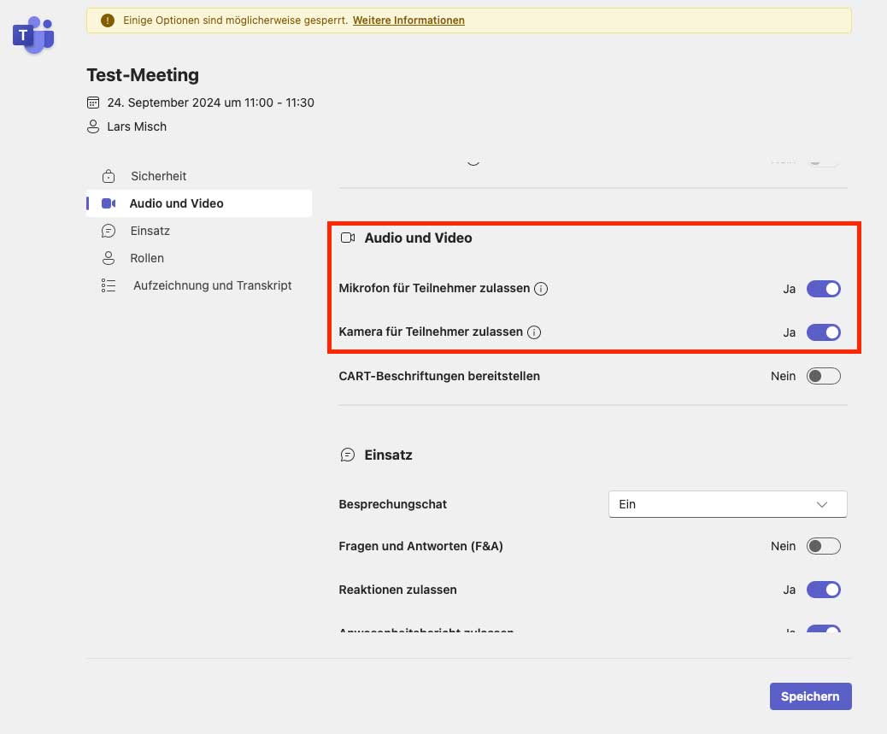Click the Reaktionen zulassen label
The width and height of the screenshot is (887, 734).
click(x=397, y=590)
